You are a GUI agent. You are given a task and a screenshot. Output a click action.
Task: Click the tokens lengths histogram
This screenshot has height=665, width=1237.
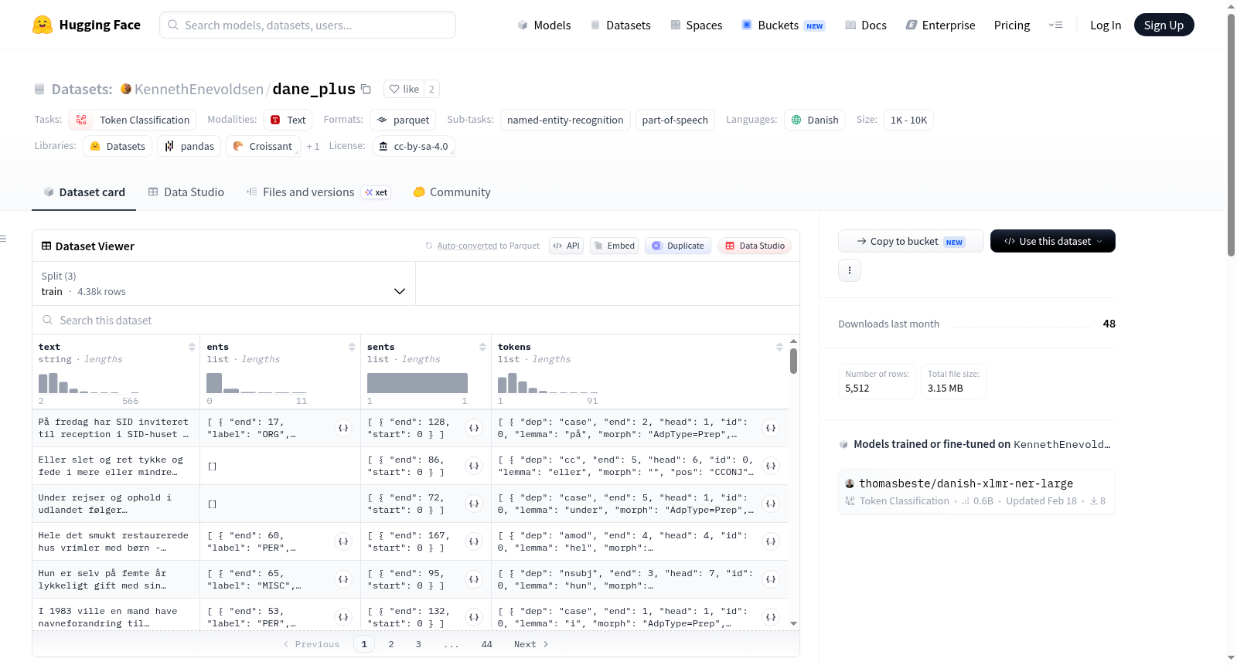(548, 383)
